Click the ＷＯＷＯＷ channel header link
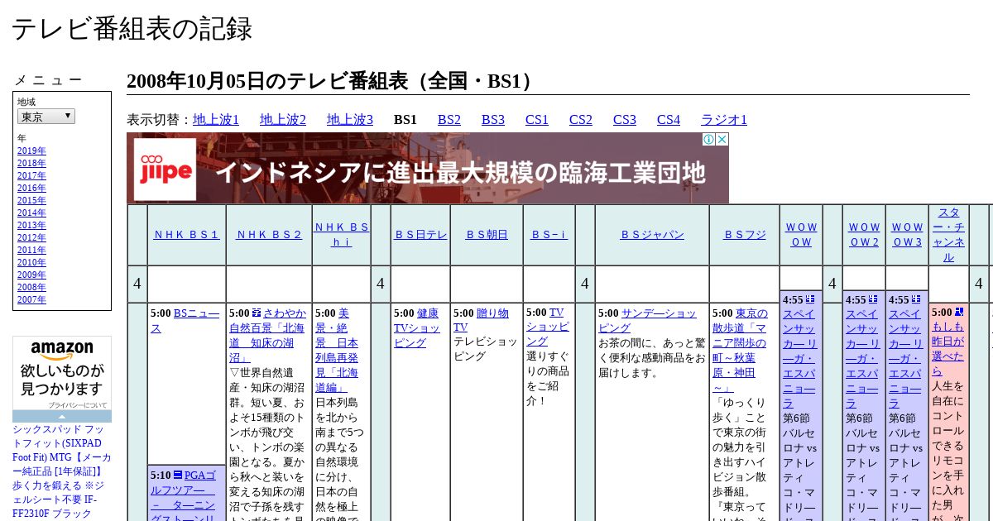The width and height of the screenshot is (993, 521). 801,235
